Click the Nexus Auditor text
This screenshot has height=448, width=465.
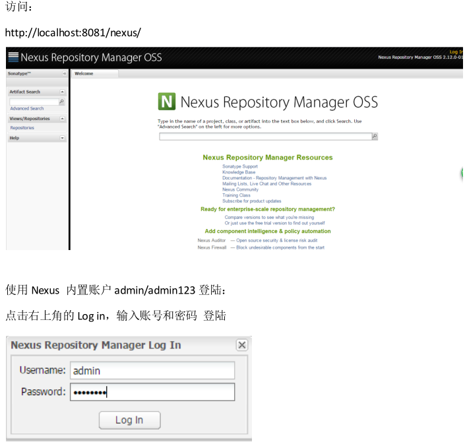point(212,240)
